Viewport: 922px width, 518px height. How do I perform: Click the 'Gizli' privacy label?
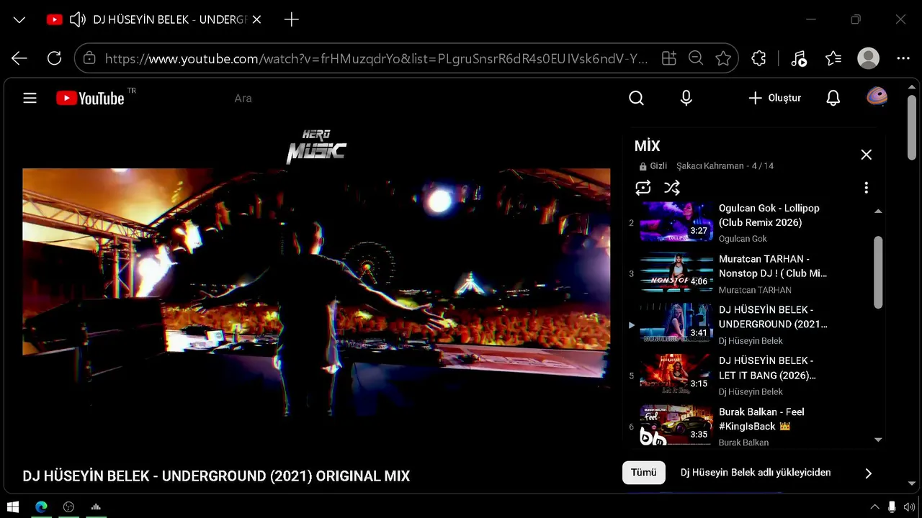pos(658,166)
